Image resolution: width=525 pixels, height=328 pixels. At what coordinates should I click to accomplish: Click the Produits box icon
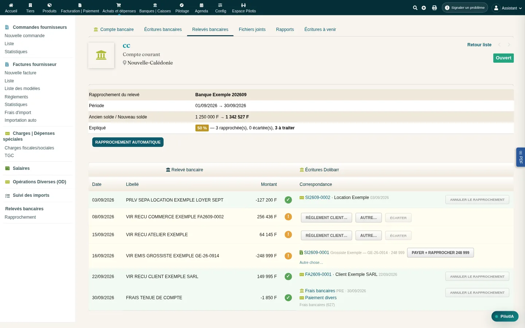click(x=50, y=5)
